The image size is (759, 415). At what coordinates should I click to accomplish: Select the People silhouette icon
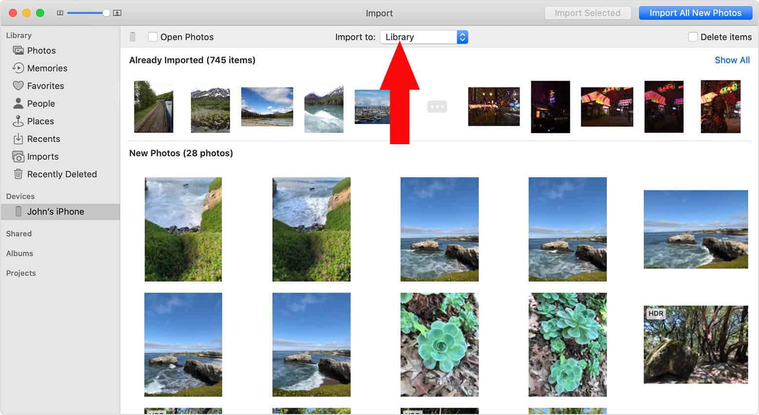coord(18,103)
